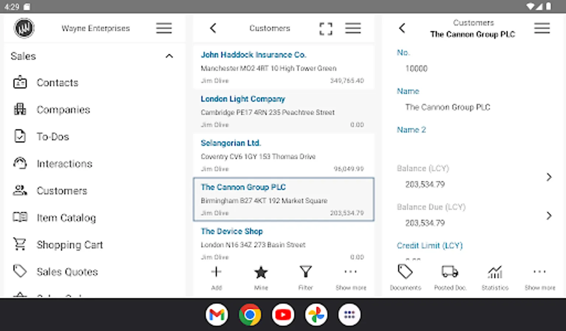The width and height of the screenshot is (566, 331).
Task: Open Documents for the customer
Action: pyautogui.click(x=405, y=278)
